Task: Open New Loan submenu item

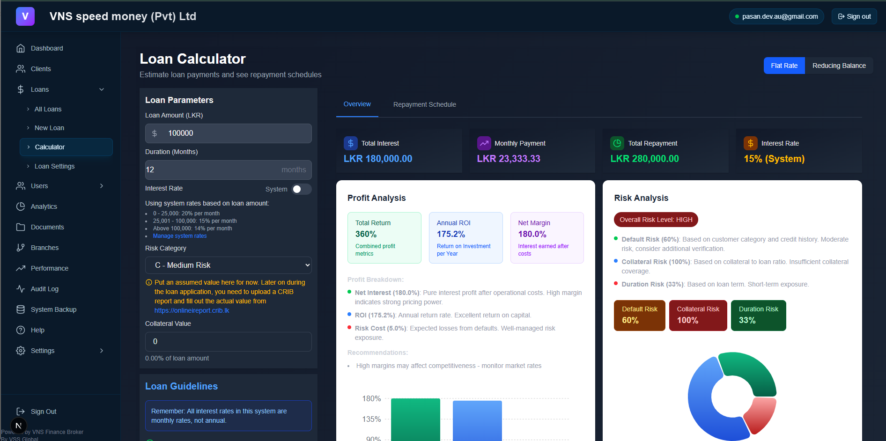Action: 66,128
